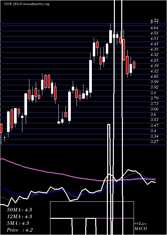Select the 4.64 price axis label
This screenshot has width=167, height=235.
[x=154, y=28]
